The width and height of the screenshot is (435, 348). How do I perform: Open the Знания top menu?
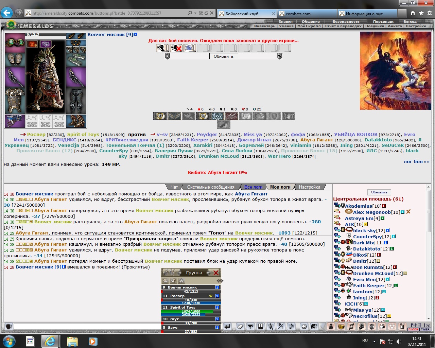coord(285,21)
